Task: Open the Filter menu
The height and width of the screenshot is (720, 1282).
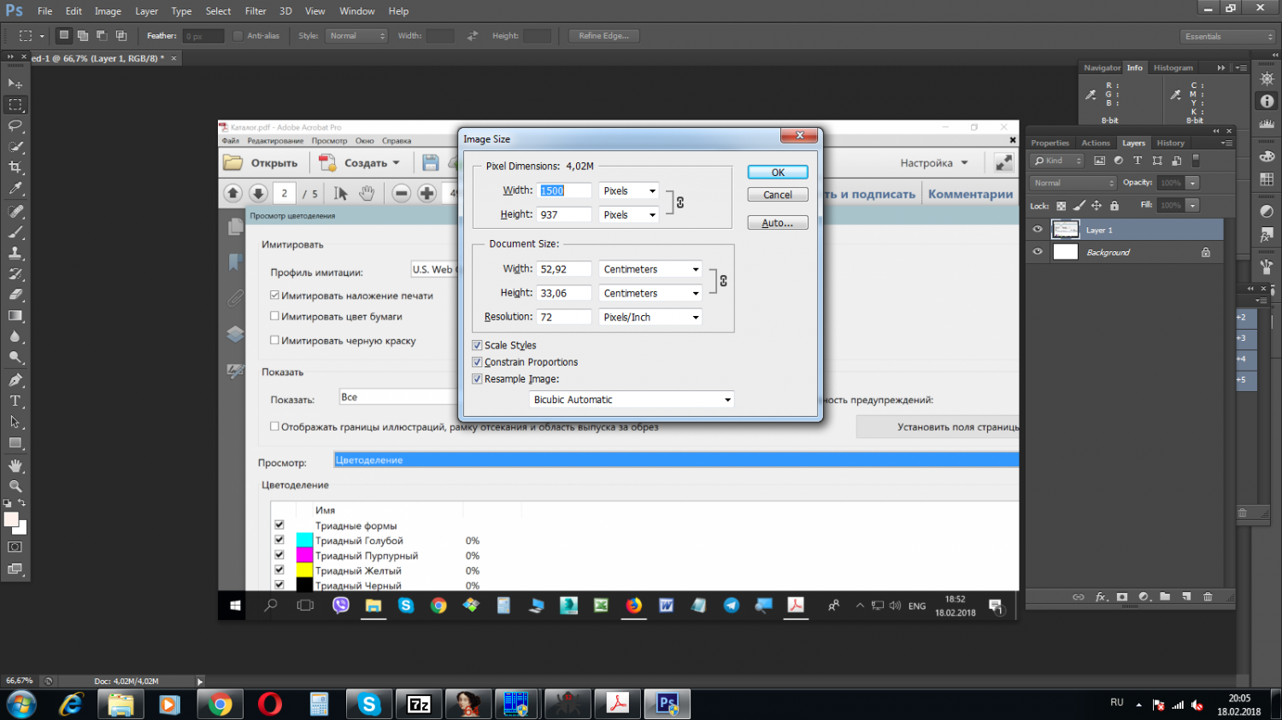Action: pyautogui.click(x=256, y=11)
